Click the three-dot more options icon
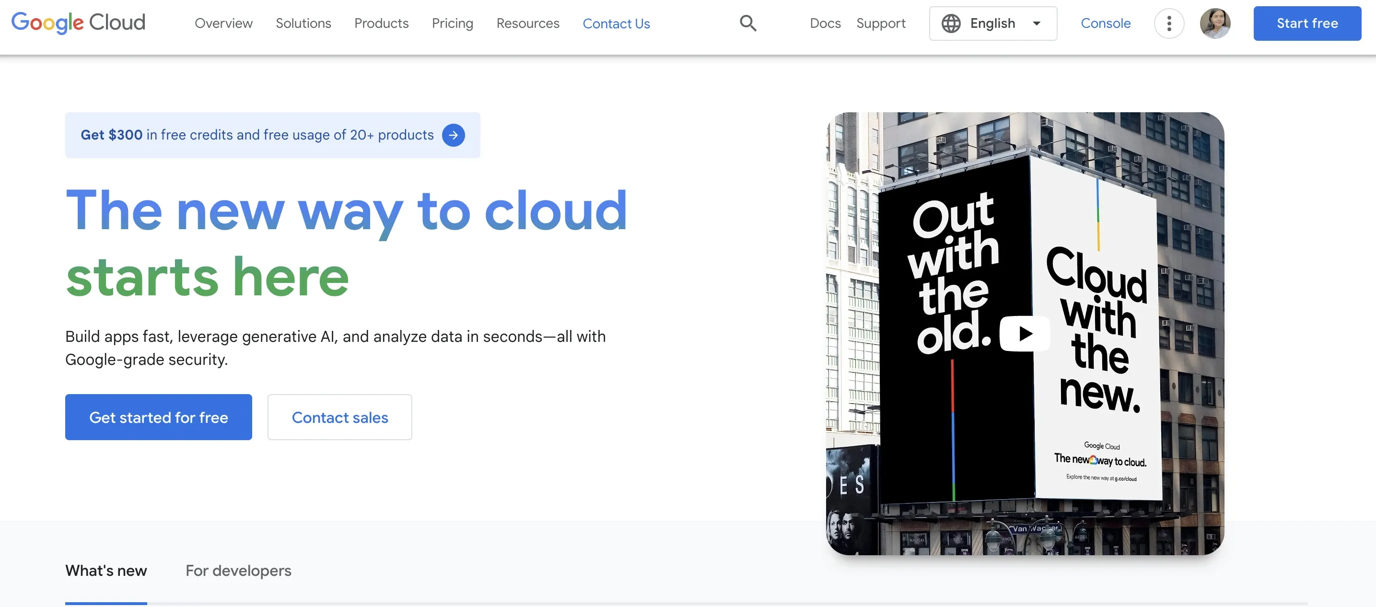The height and width of the screenshot is (607, 1376). tap(1169, 23)
